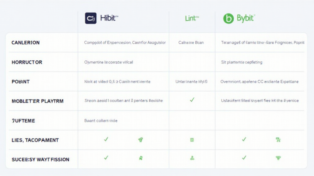Click the HORRUCTOR row label
This screenshot has width=314, height=176.
(27, 62)
